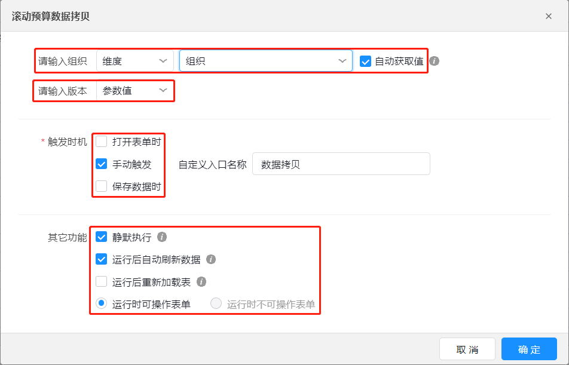Image resolution: width=569 pixels, height=365 pixels.
Task: Check the 保存数据时 checkbox
Action: (102, 186)
